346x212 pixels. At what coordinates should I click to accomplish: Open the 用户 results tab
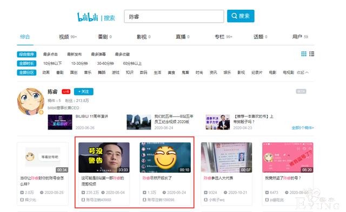[300, 37]
